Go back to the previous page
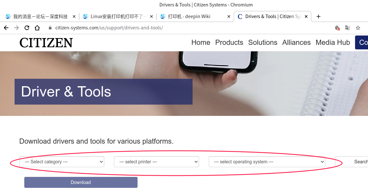The image size is (368, 194). pyautogui.click(x=6, y=28)
